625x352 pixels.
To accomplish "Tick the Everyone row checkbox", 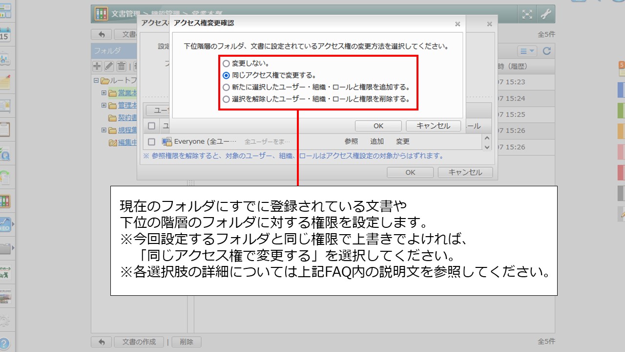I will tap(151, 142).
